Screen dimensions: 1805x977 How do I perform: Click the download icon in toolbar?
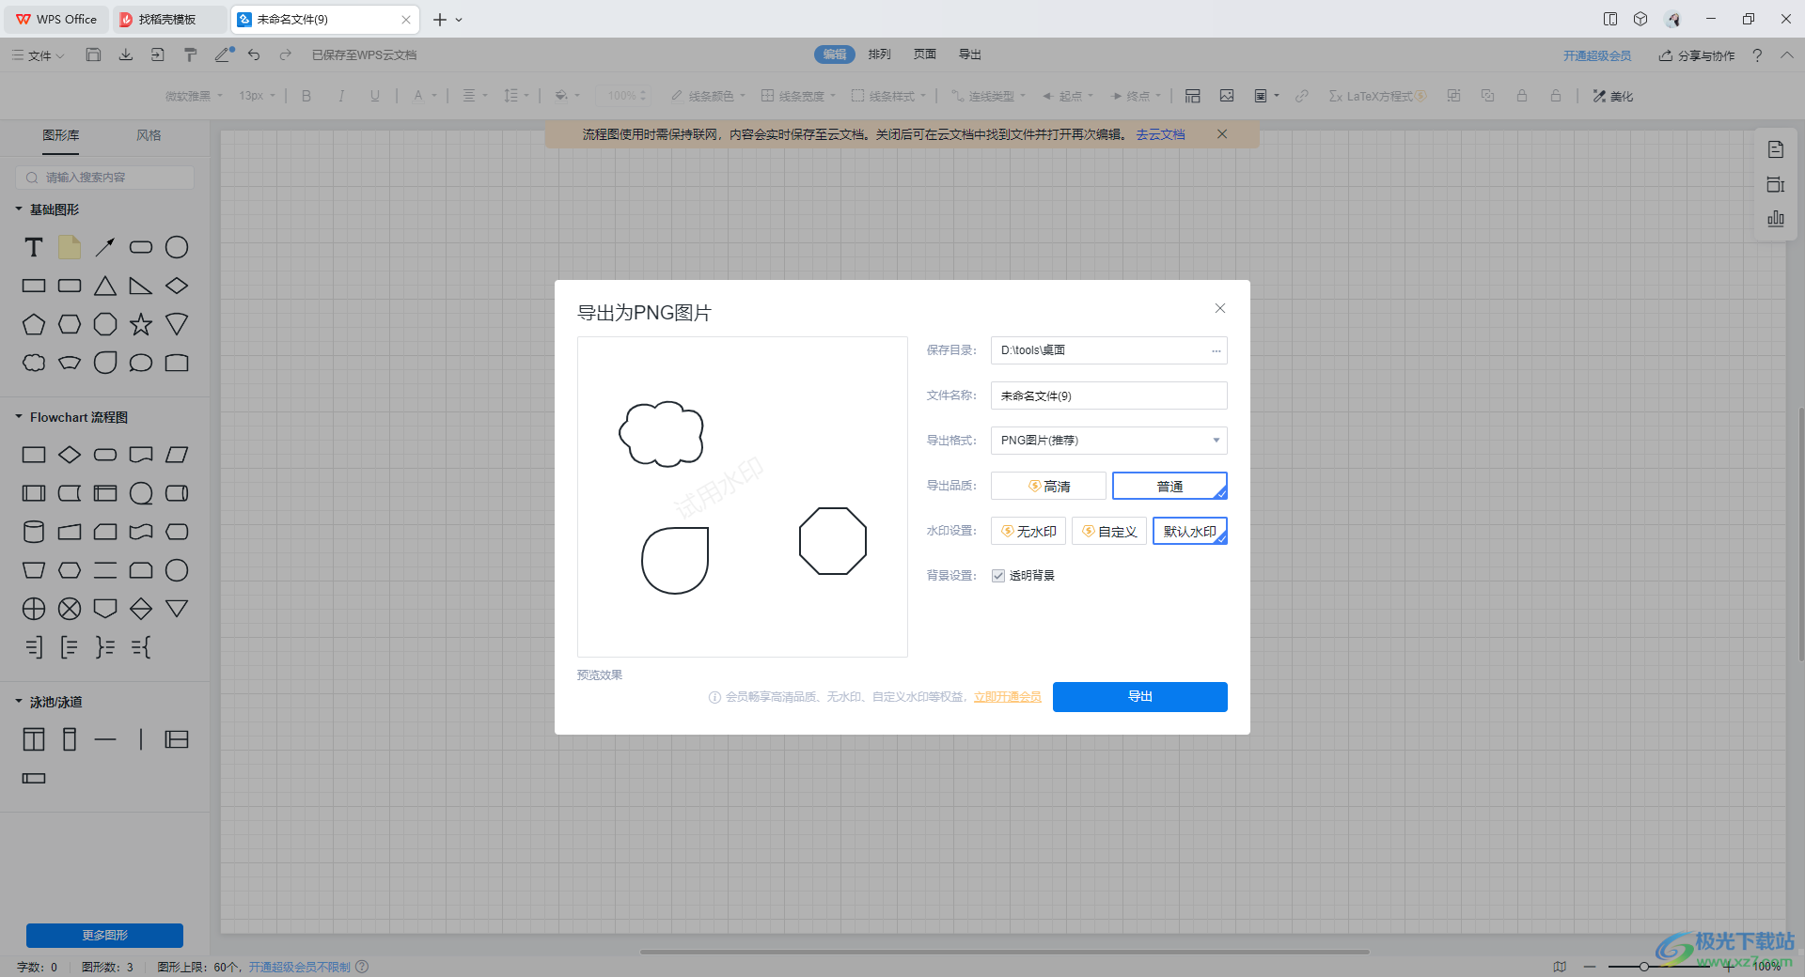click(125, 54)
